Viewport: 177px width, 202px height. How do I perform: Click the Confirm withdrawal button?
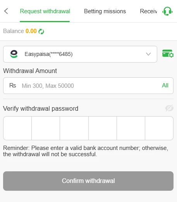[x=88, y=181]
